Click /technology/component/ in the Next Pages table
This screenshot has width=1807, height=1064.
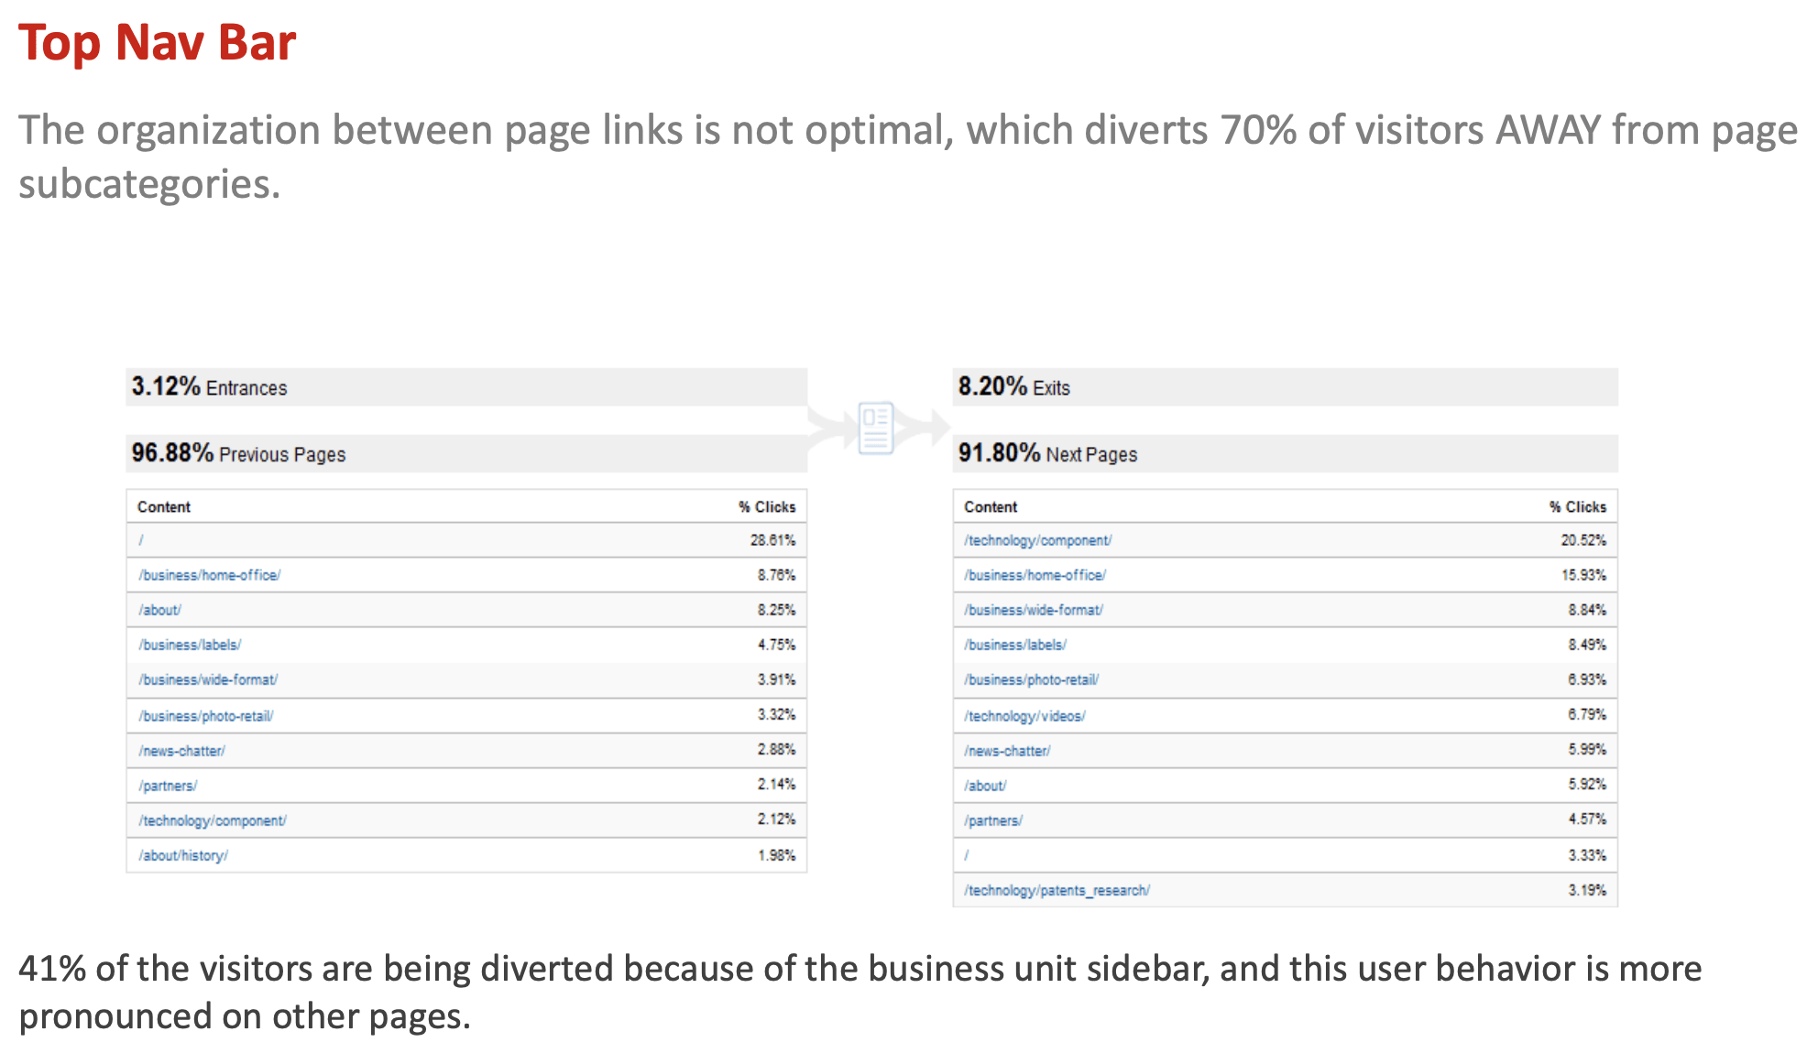[x=1038, y=540]
